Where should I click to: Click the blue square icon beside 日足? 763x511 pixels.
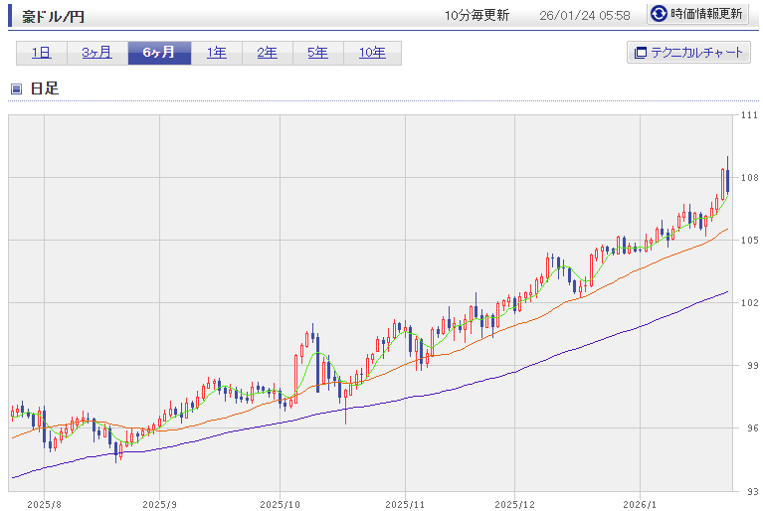16,89
